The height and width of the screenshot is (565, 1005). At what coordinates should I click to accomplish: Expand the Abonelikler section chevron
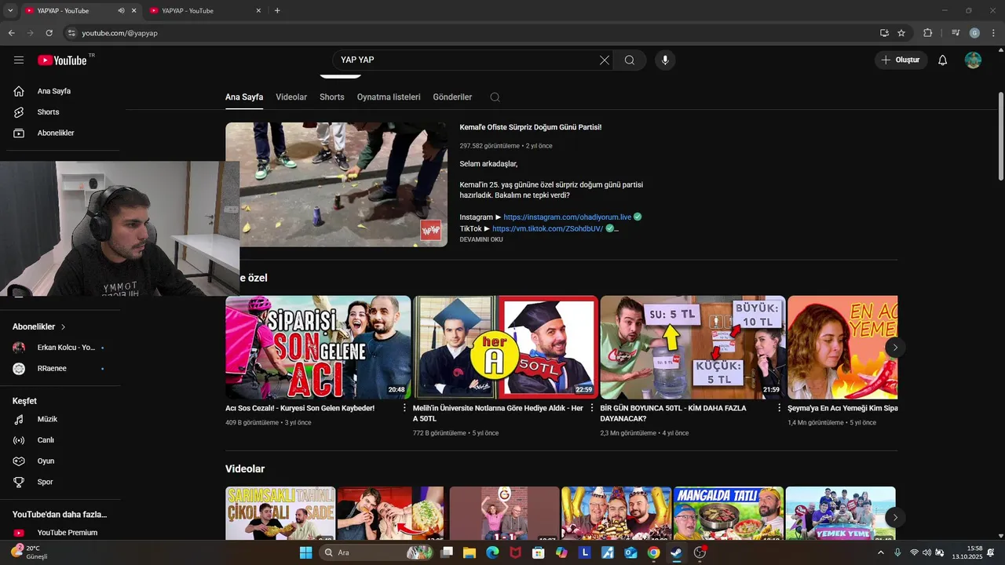coord(64,326)
